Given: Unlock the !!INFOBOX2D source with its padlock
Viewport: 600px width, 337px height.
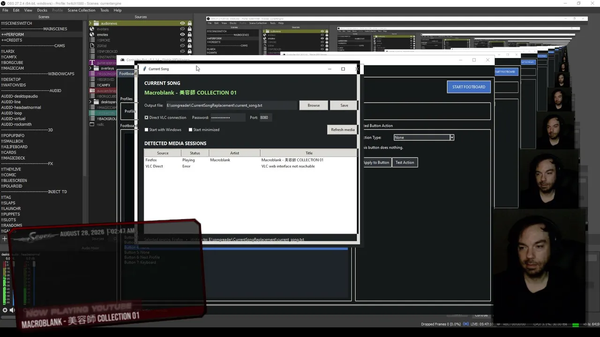Looking at the screenshot, I should (189, 51).
